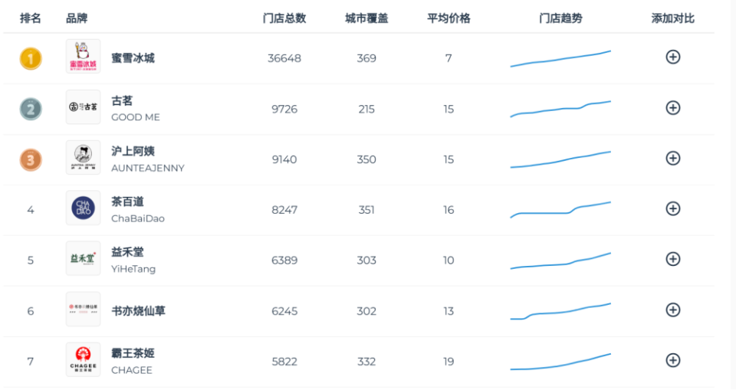The height and width of the screenshot is (390, 736).
Task: View 蜜雪冰城 store trend sparkline
Action: point(560,59)
